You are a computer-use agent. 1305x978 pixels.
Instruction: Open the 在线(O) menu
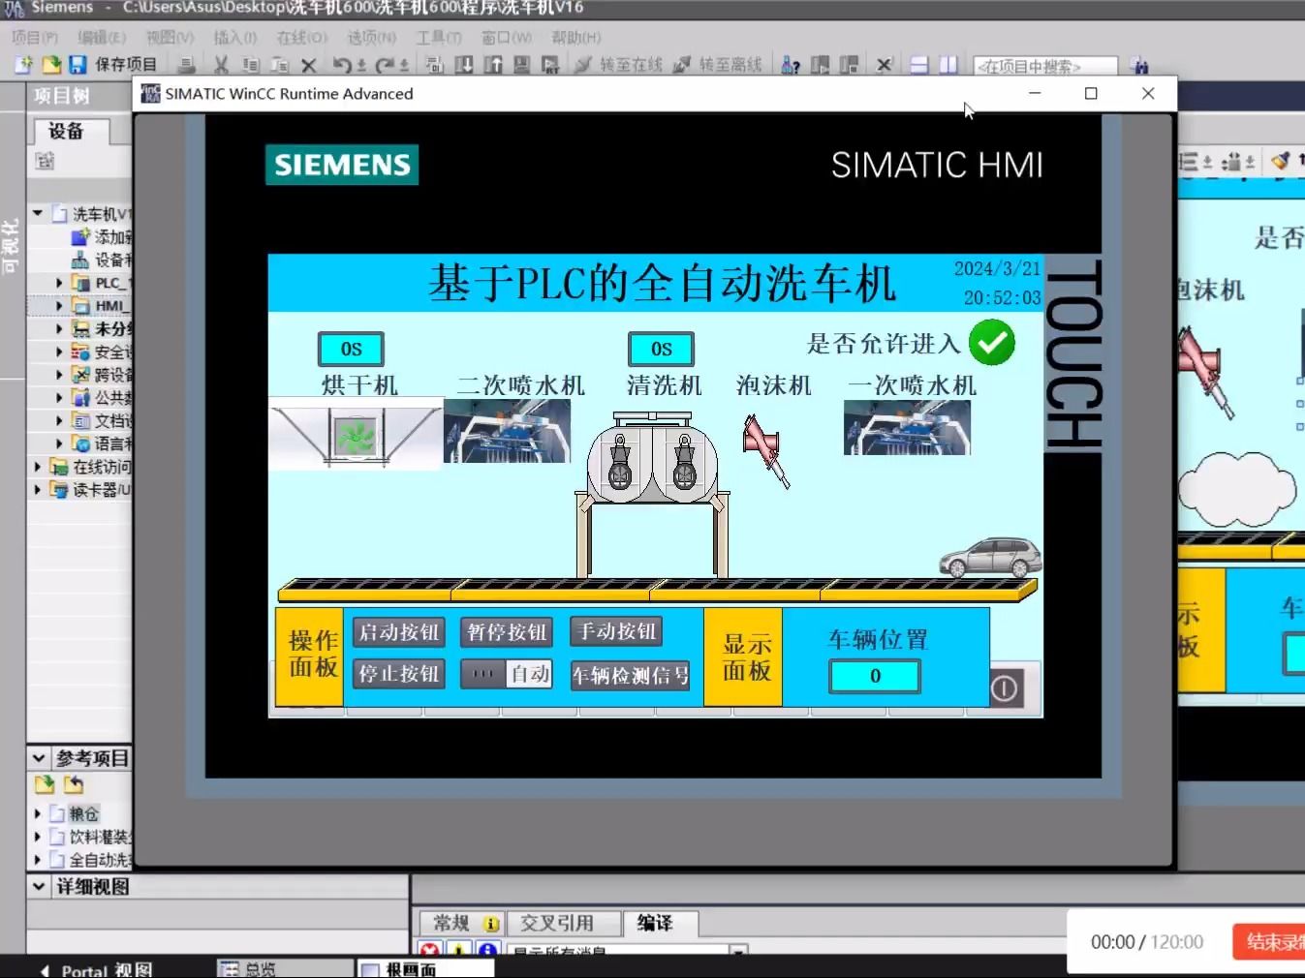(302, 37)
